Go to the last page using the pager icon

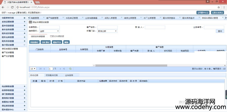pyautogui.click(x=64, y=69)
